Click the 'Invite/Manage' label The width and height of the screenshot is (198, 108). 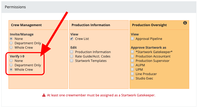tap(22, 34)
